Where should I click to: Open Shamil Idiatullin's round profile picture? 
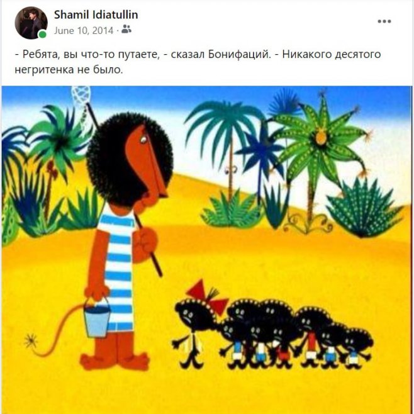coord(31,23)
